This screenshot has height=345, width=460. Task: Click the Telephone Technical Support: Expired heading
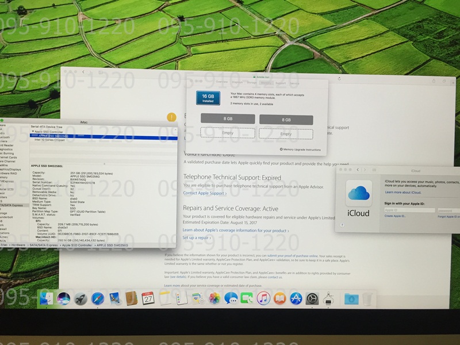pyautogui.click(x=232, y=177)
